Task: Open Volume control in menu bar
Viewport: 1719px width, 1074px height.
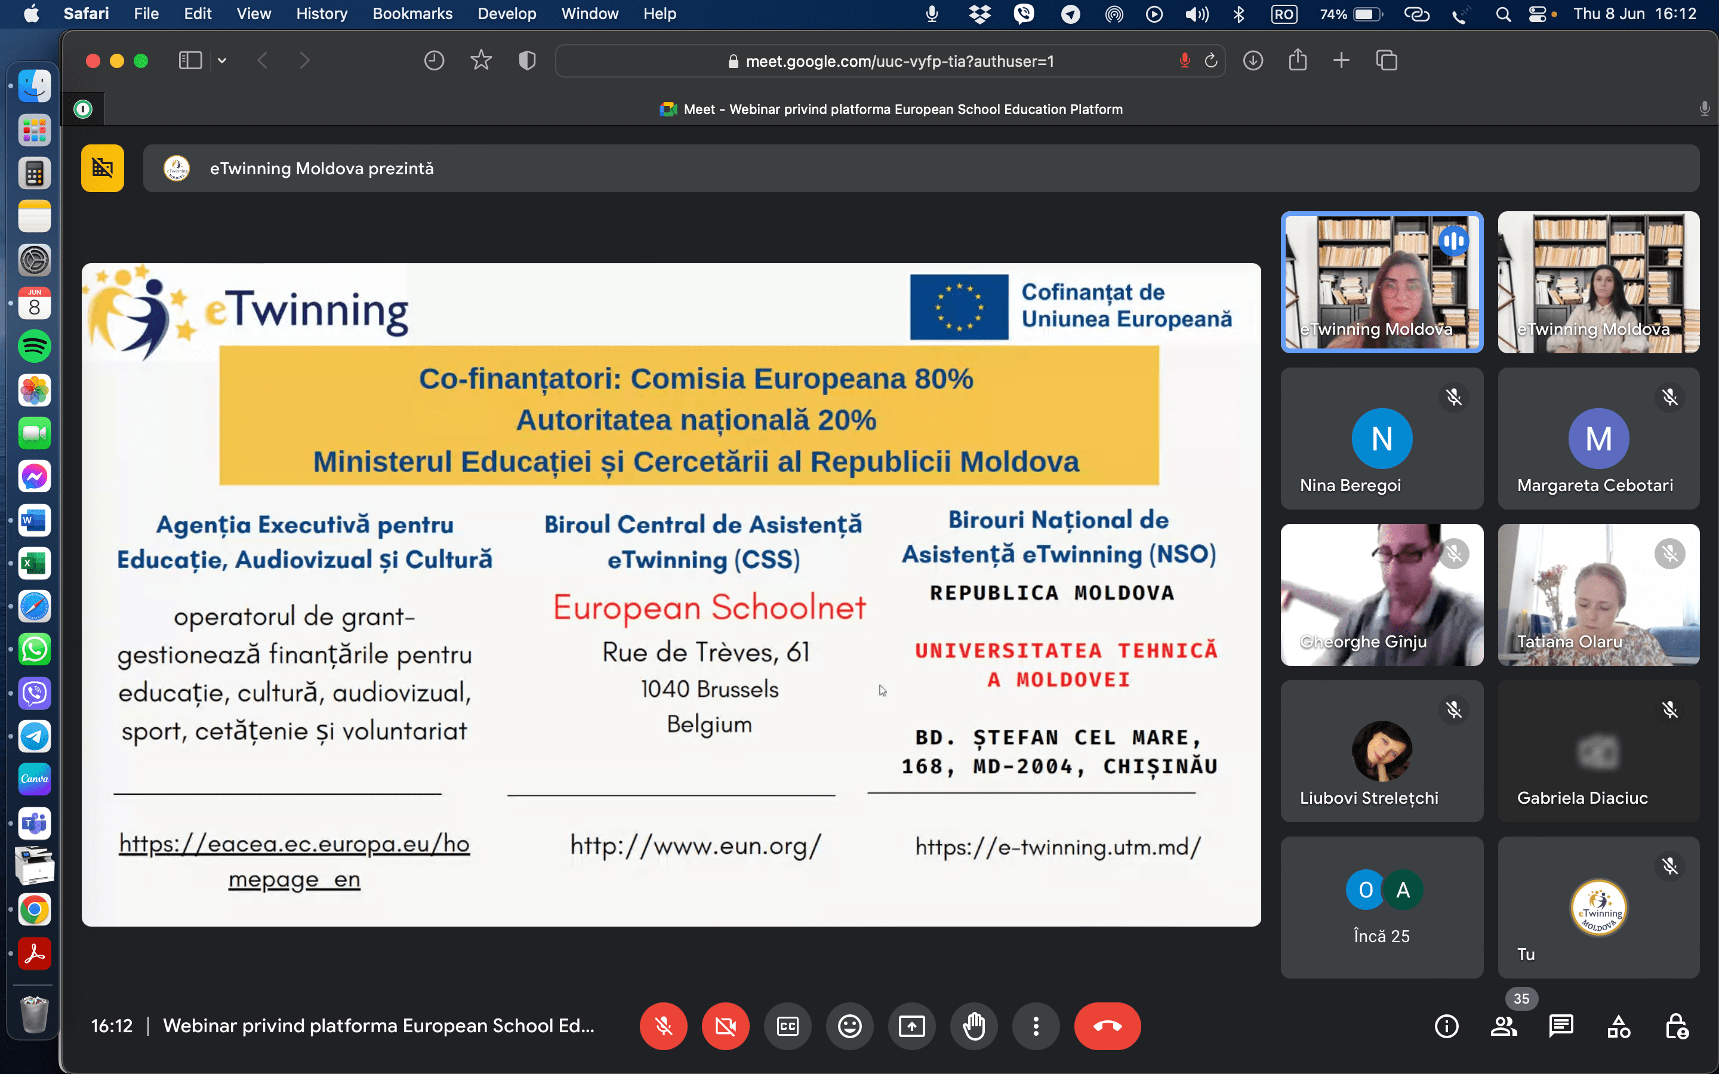Action: point(1197,14)
